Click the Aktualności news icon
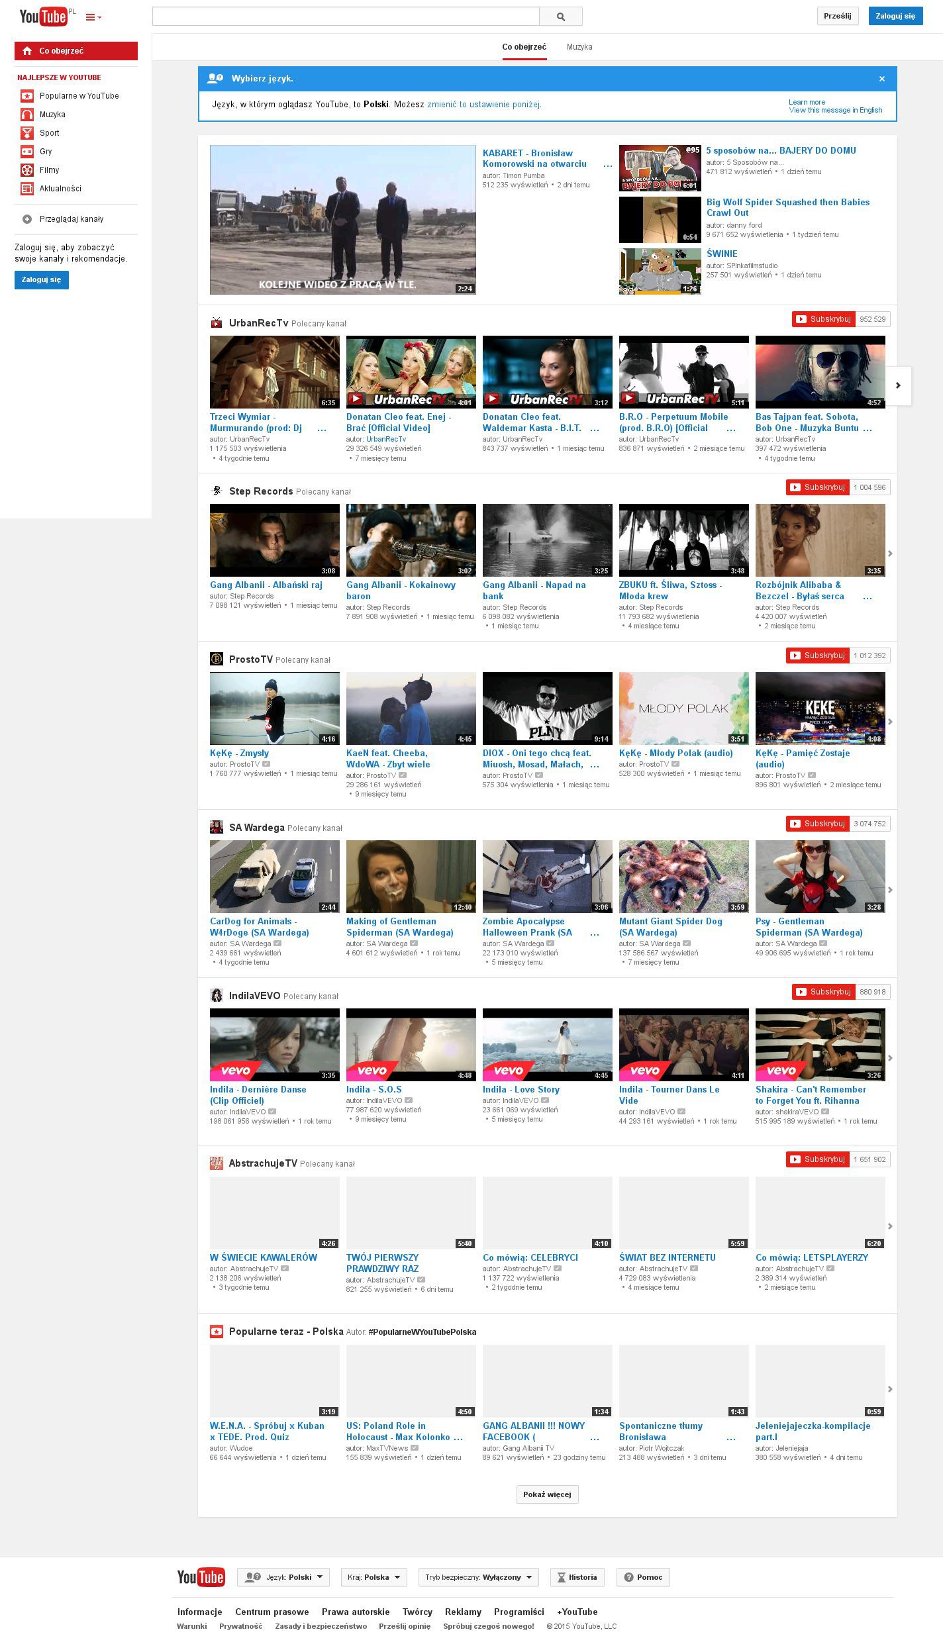 27,189
